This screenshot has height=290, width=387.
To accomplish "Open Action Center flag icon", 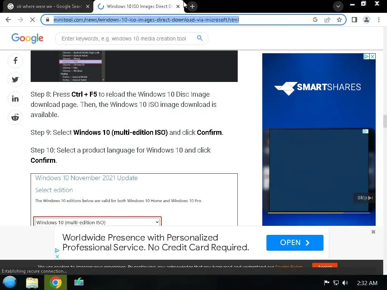I will point(327,282).
